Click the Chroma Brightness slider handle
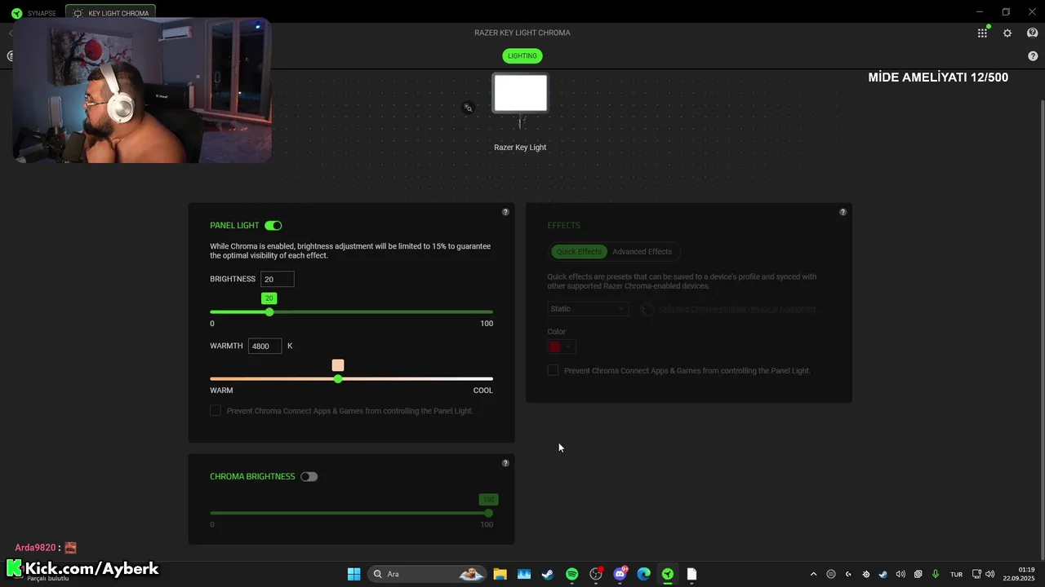 coord(489,513)
